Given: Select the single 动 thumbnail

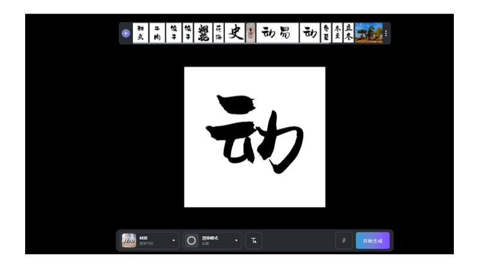Looking at the screenshot, I should click(x=310, y=33).
